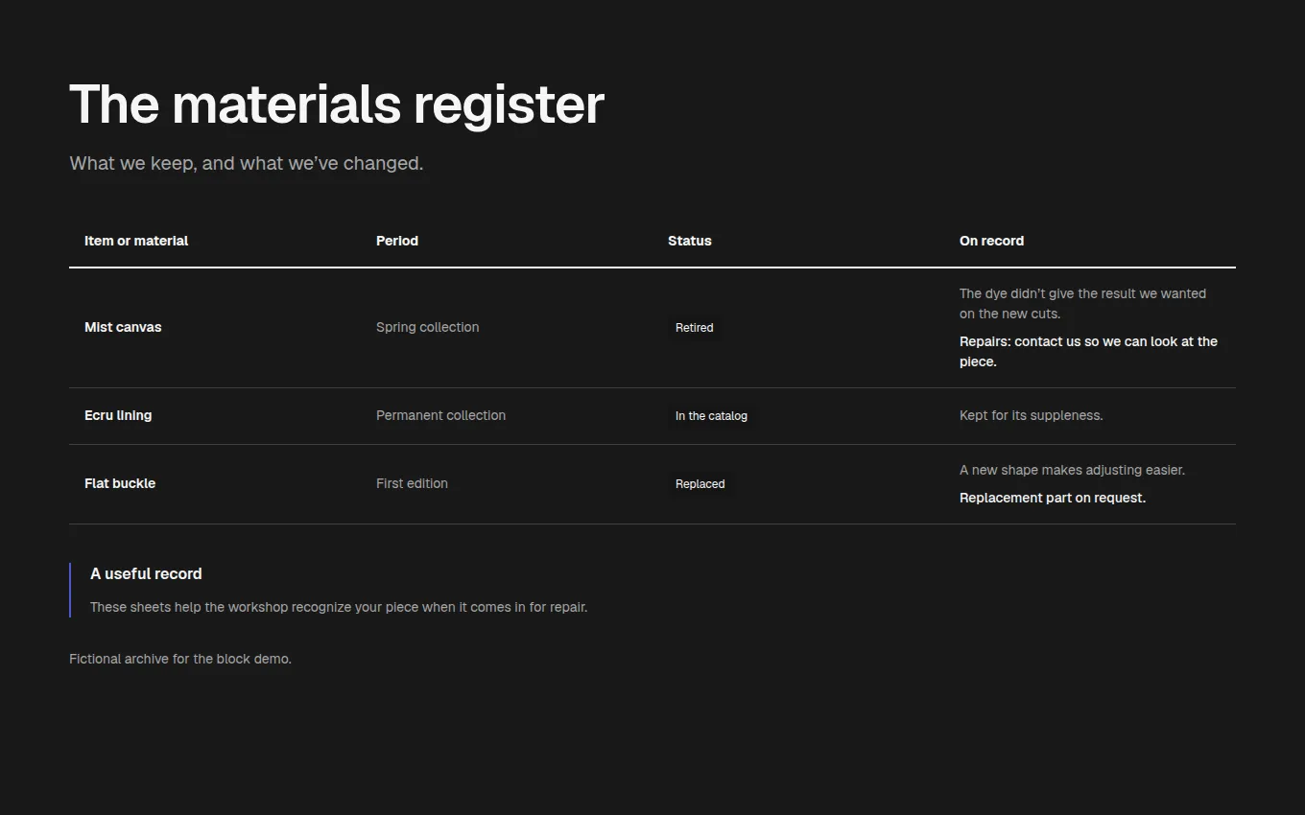Screen dimensions: 1305x815
Task: Select the "Flat buckle" row name
Action: tap(120, 483)
